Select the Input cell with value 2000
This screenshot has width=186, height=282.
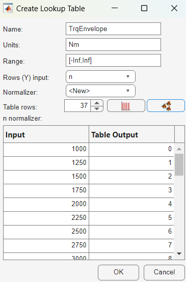click(46, 204)
